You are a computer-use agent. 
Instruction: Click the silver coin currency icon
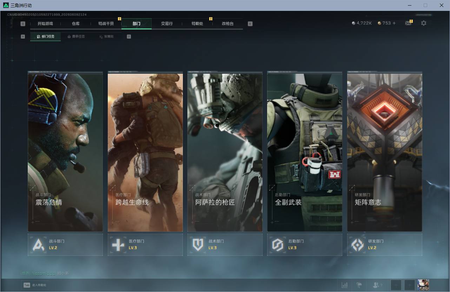tap(353, 23)
